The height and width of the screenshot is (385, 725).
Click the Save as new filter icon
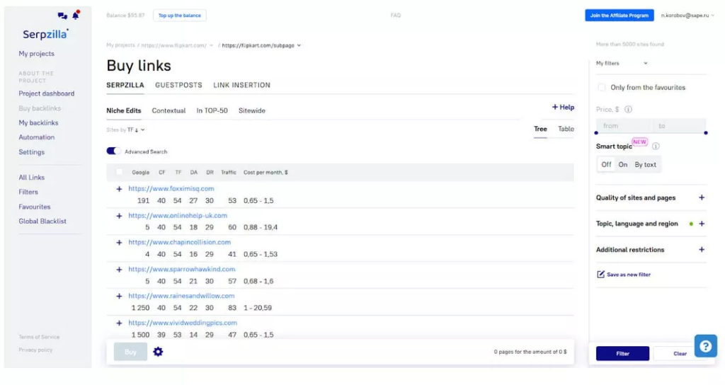tap(601, 275)
